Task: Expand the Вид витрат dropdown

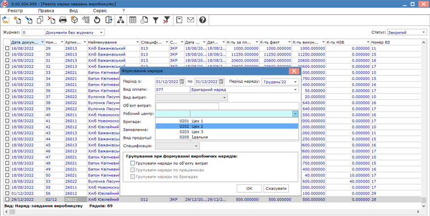Action: click(x=224, y=98)
